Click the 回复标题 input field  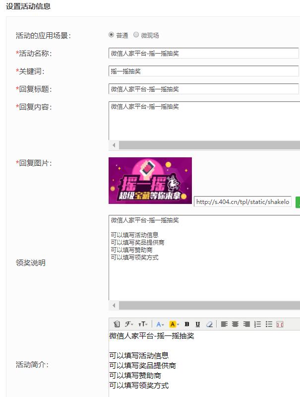pyautogui.click(x=204, y=89)
